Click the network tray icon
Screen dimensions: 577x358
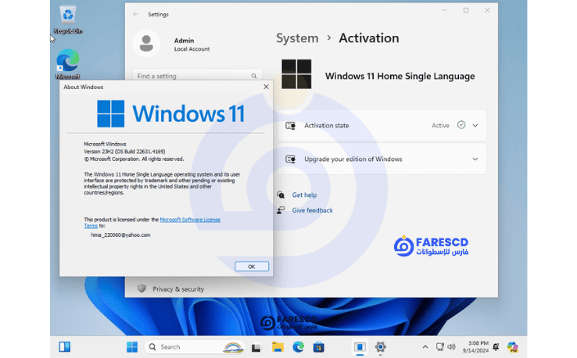tap(439, 347)
